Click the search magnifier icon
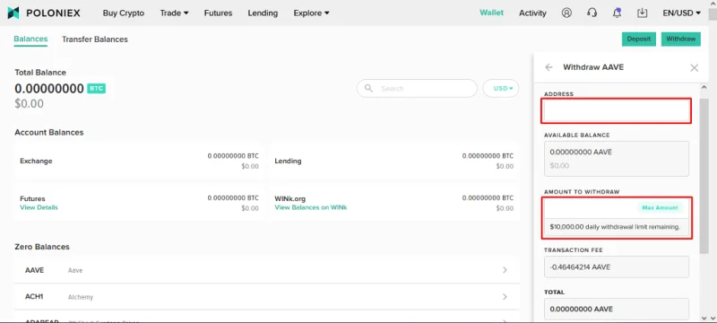The width and height of the screenshot is (717, 323). [x=368, y=88]
